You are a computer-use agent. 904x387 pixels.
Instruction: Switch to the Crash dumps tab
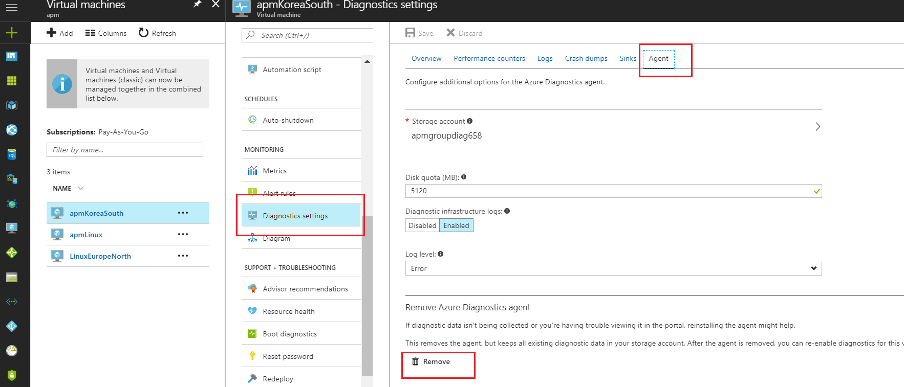(586, 58)
